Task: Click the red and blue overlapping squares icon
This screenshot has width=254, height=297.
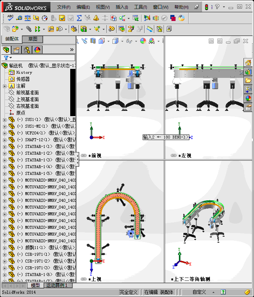Action: click(x=173, y=18)
